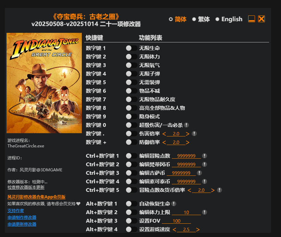Viewport: 281px width, 237px height.
Task: Increase 防御倍率 with right arrow
Action: (188, 142)
